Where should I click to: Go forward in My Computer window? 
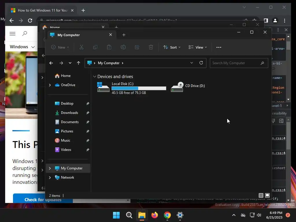[x=61, y=63]
